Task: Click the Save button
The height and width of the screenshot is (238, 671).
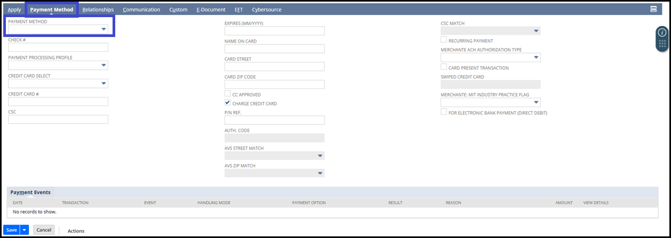Action: tap(12, 229)
